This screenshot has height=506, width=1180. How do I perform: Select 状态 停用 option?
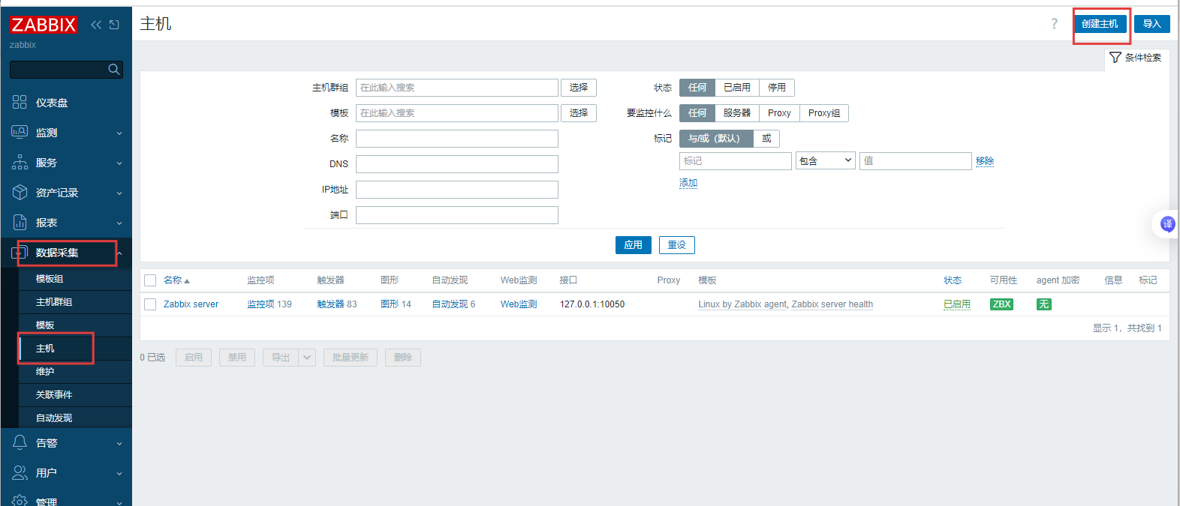coord(776,88)
